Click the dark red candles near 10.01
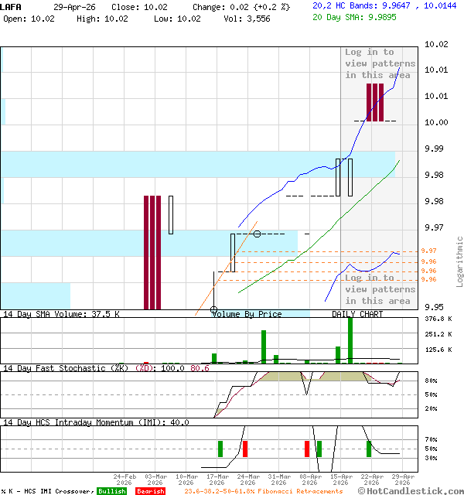464x495 pixels. [x=374, y=102]
